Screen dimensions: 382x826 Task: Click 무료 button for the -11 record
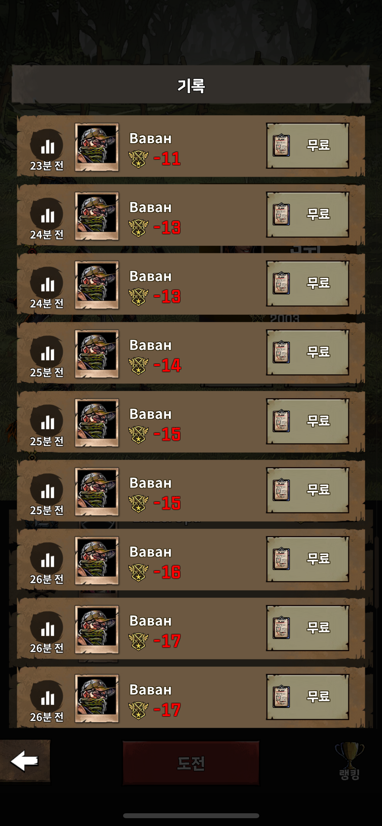coord(308,145)
